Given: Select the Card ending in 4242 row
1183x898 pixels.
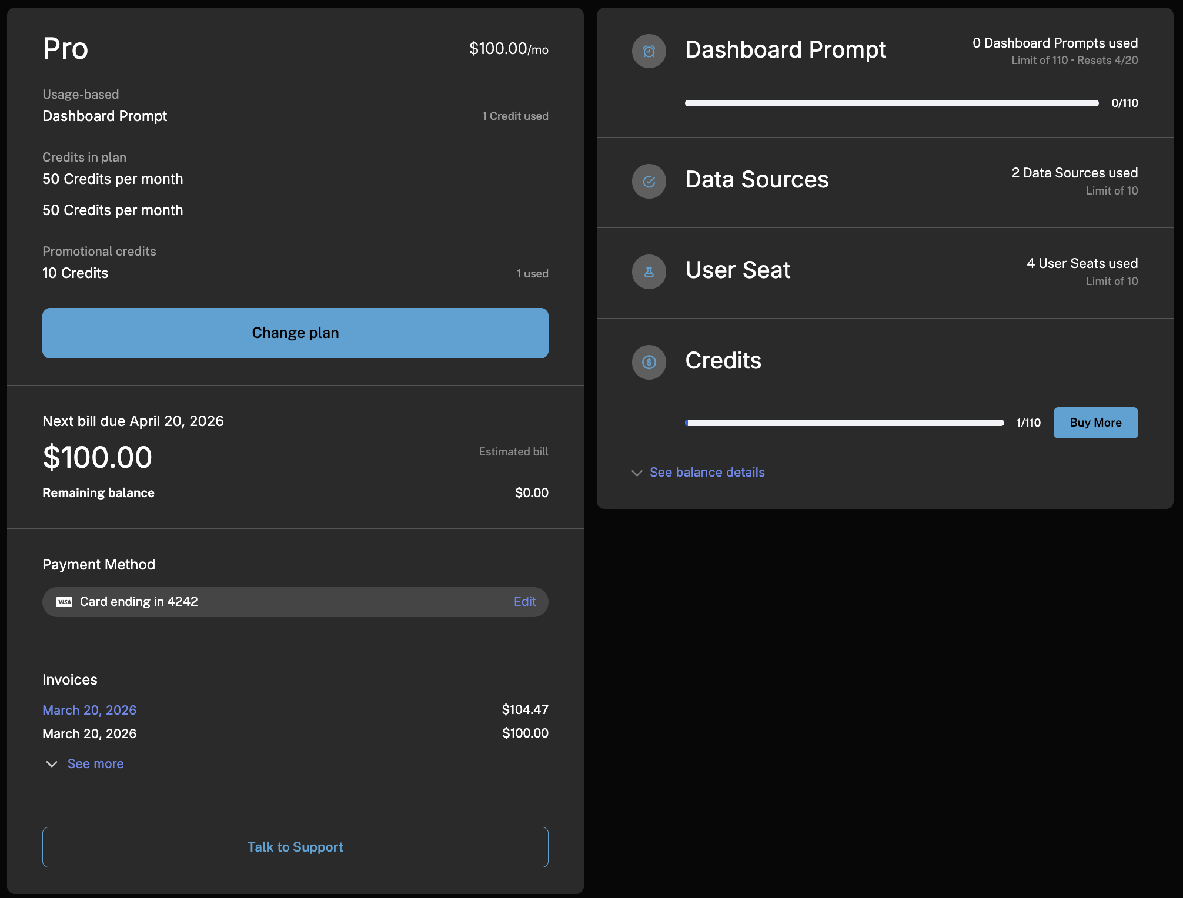Looking at the screenshot, I should click(x=295, y=601).
